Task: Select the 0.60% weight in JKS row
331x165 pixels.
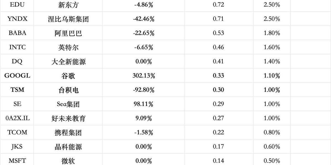Action: (x=272, y=147)
